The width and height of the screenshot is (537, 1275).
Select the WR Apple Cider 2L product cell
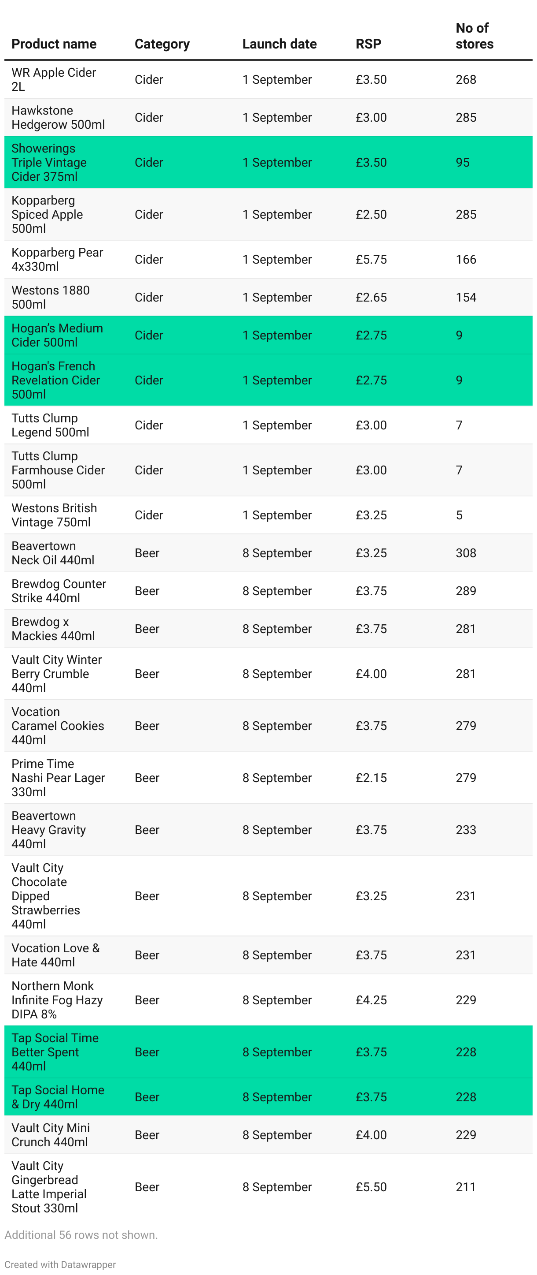53,80
